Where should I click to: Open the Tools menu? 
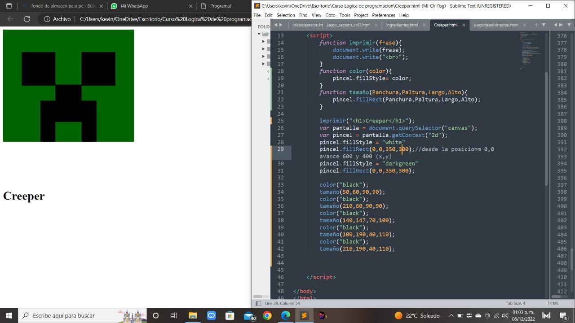[345, 15]
